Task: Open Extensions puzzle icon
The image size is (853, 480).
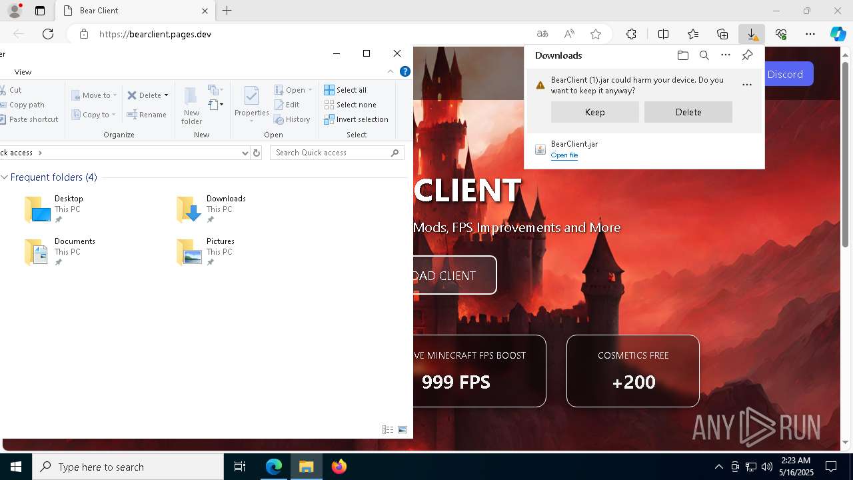Action: click(631, 34)
